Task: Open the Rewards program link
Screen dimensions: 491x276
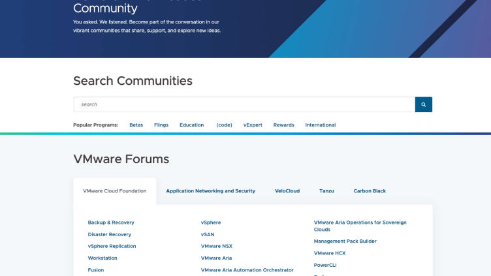Action: 284,125
